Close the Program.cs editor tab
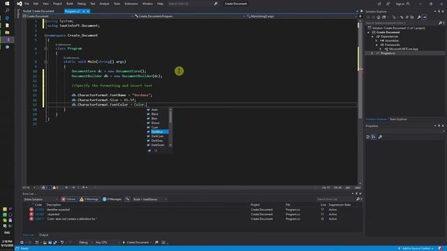The width and height of the screenshot is (447, 251). coord(88,11)
